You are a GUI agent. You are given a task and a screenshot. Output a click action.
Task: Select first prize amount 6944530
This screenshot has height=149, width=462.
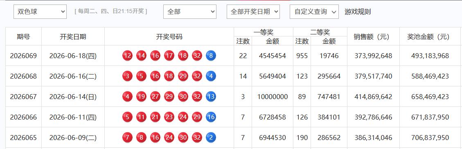click(x=273, y=138)
